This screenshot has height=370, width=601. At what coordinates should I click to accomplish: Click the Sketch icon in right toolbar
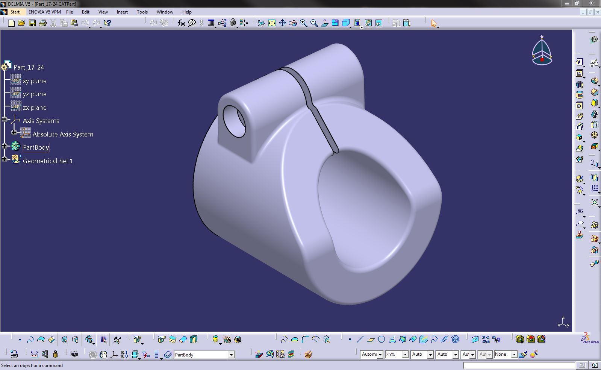point(594,62)
